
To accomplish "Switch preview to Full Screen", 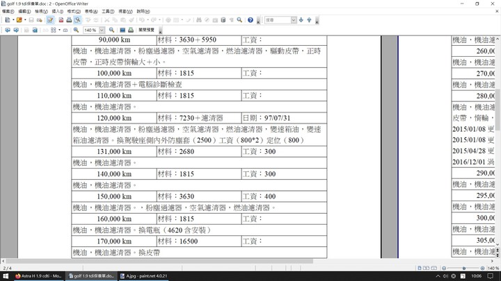I will tap(122, 30).
